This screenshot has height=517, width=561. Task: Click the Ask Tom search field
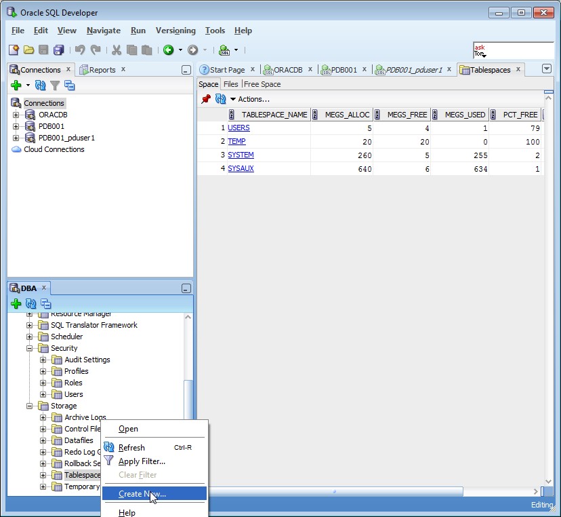(x=513, y=50)
